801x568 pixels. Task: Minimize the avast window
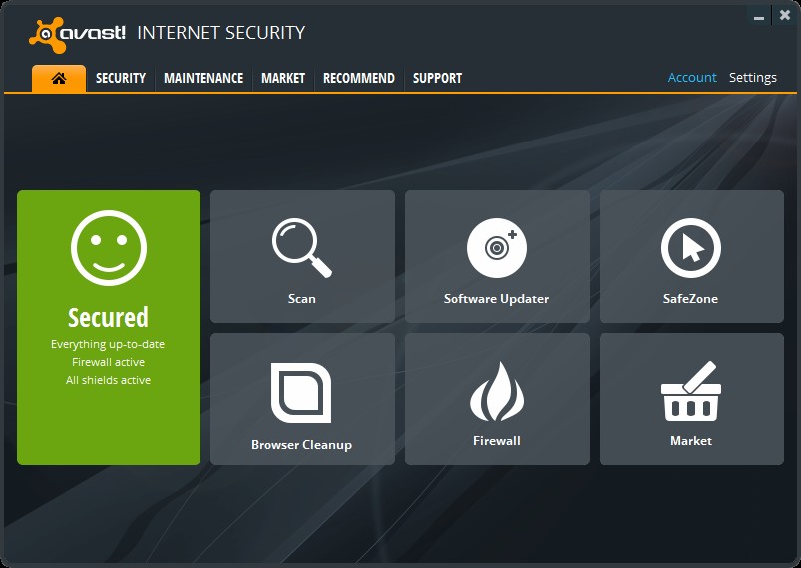(759, 16)
